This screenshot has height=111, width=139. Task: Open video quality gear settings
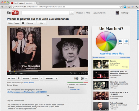point(71,73)
